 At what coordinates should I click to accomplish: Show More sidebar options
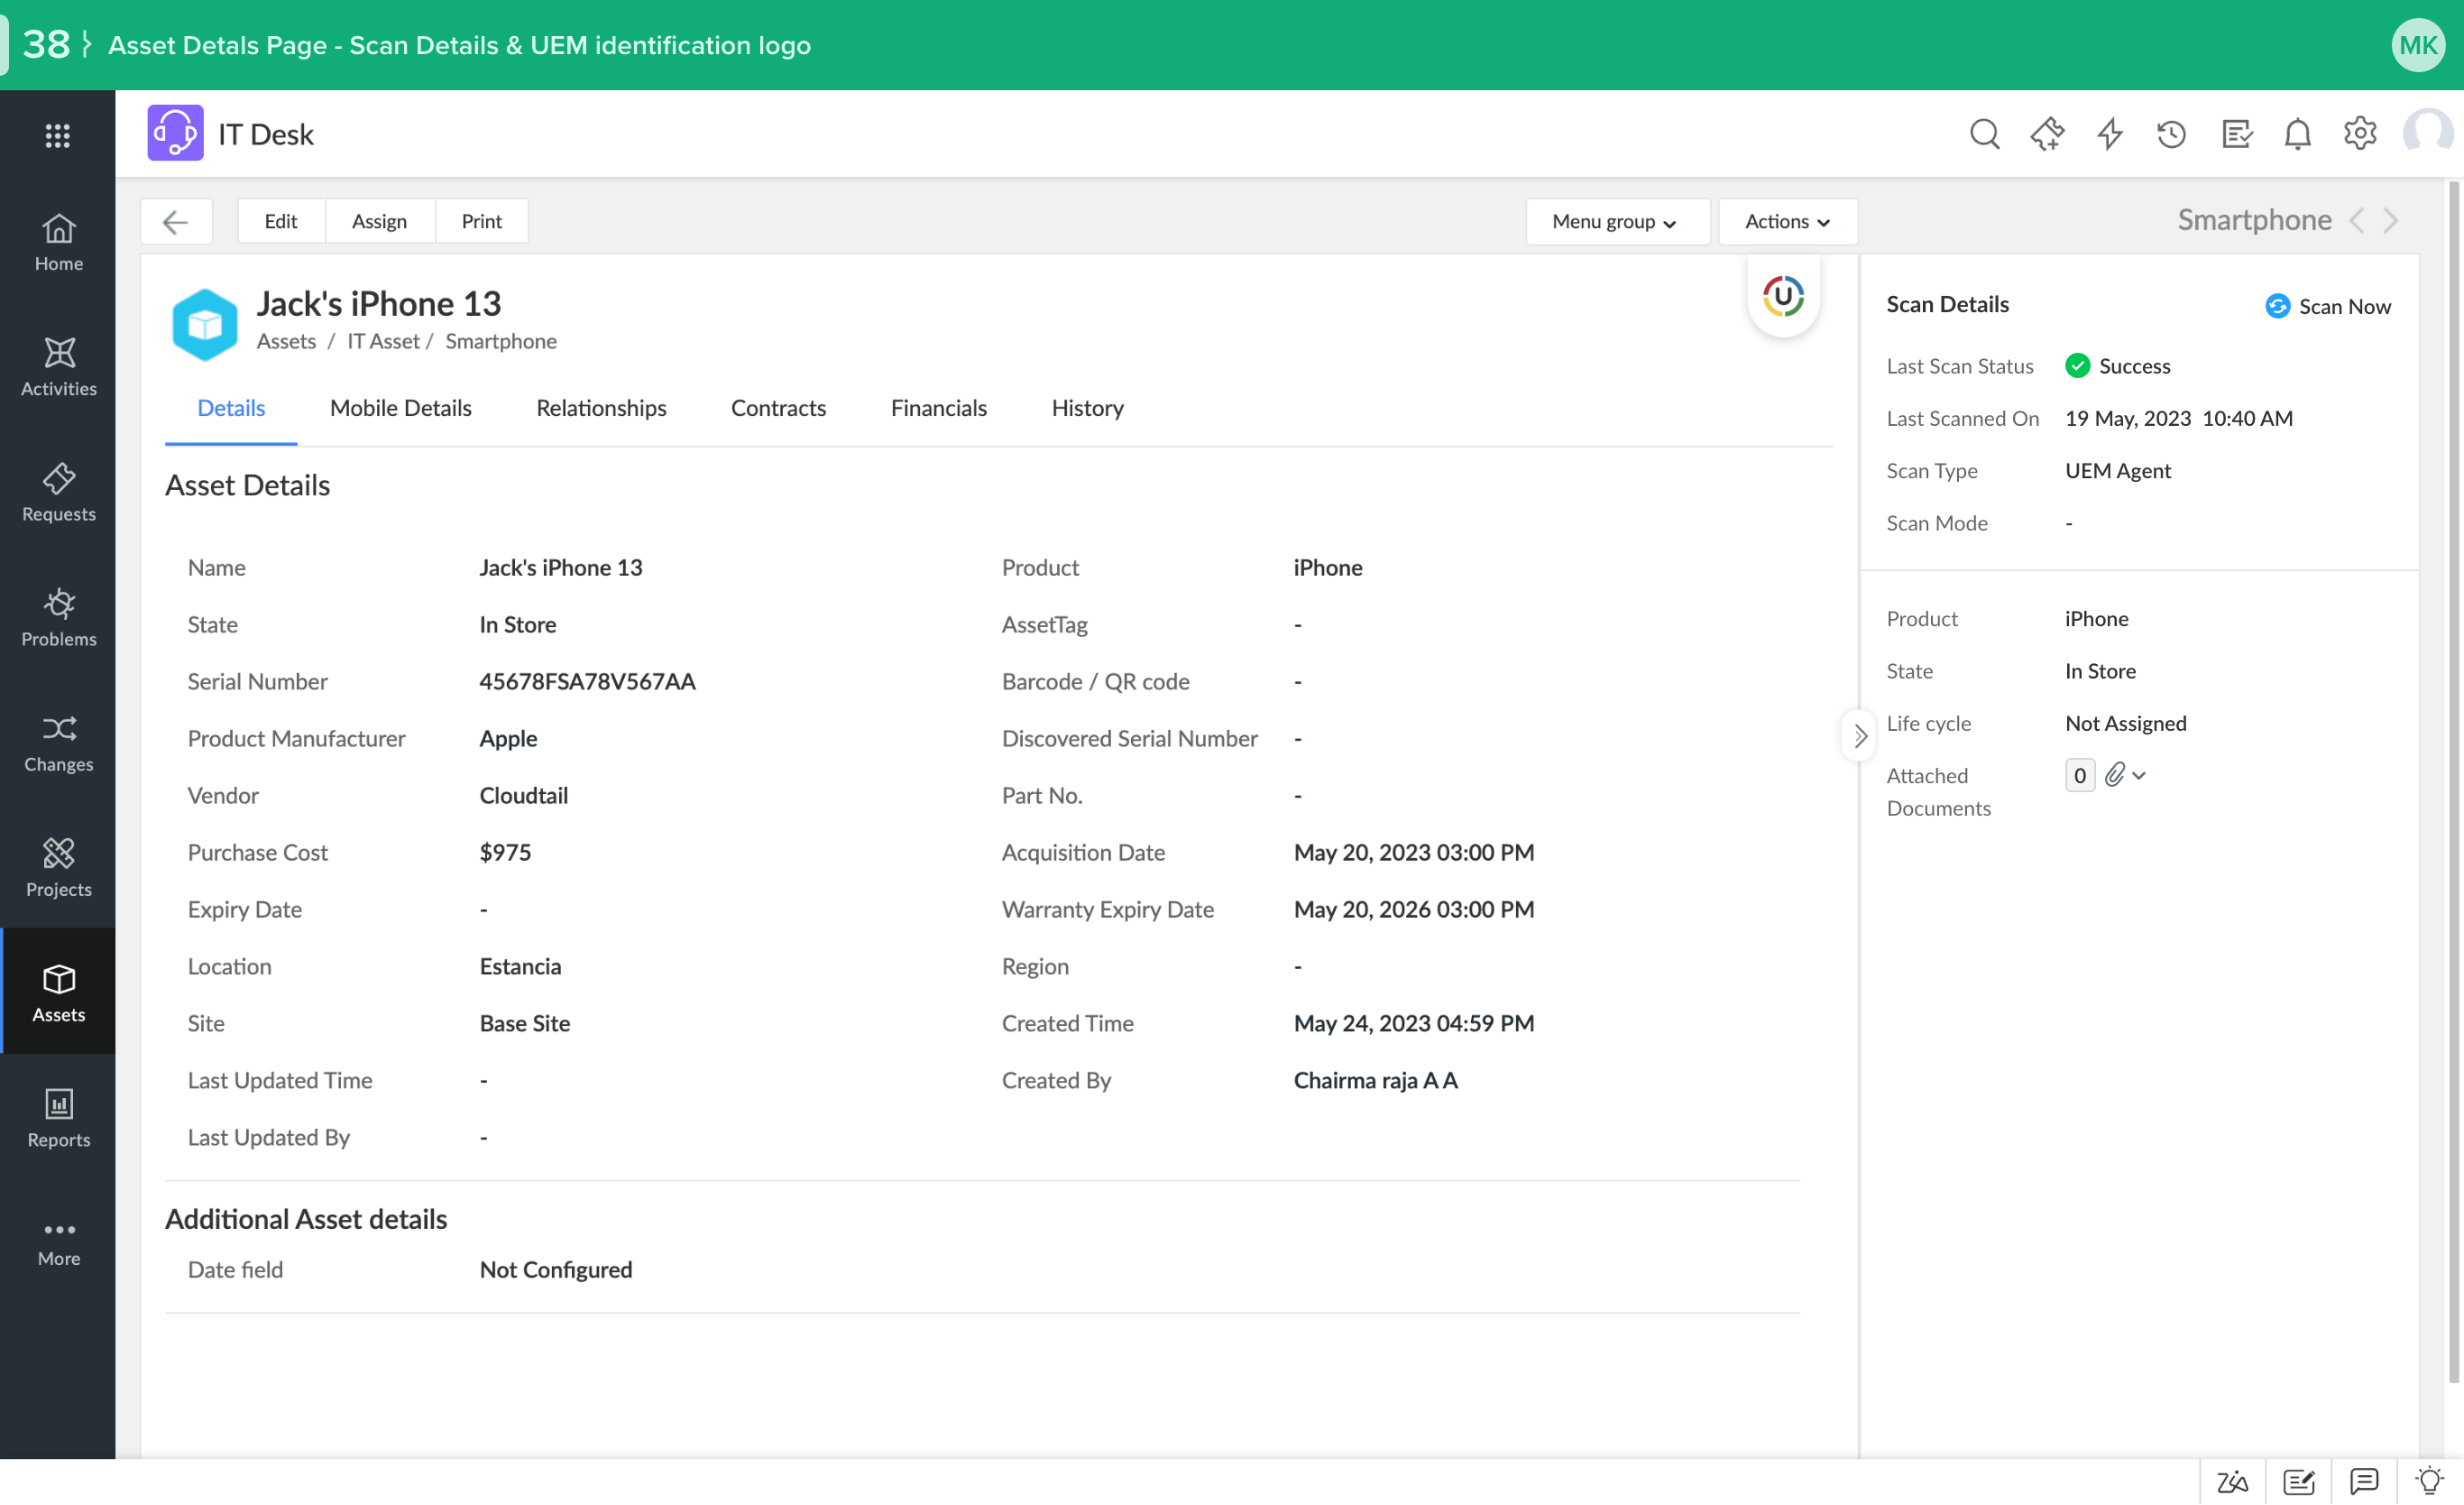58,1242
